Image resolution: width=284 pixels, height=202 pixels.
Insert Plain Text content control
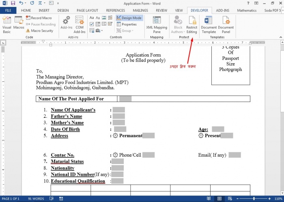coord(98,18)
